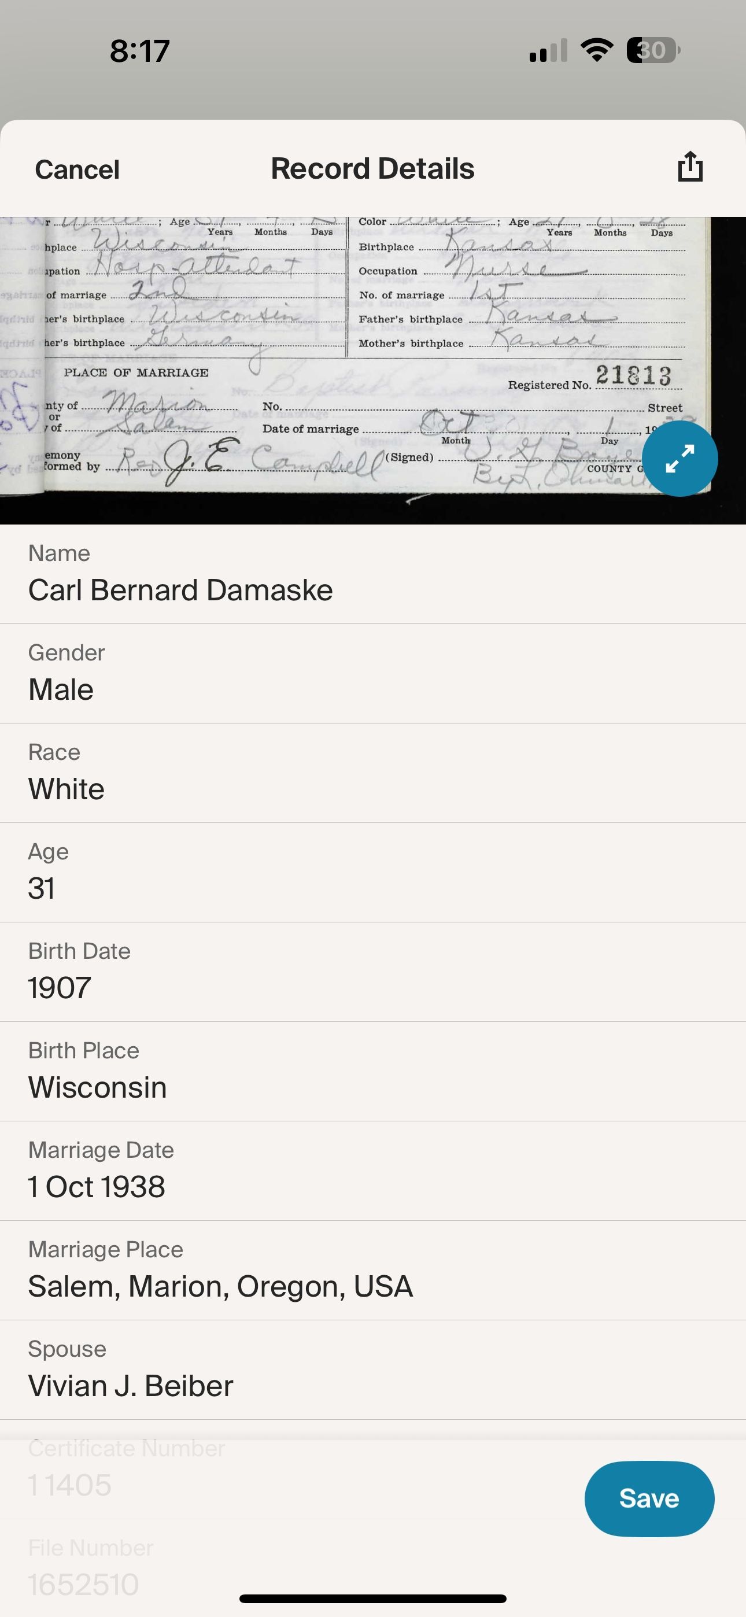Tap the clock showing 8:17
The height and width of the screenshot is (1617, 746).
point(139,51)
